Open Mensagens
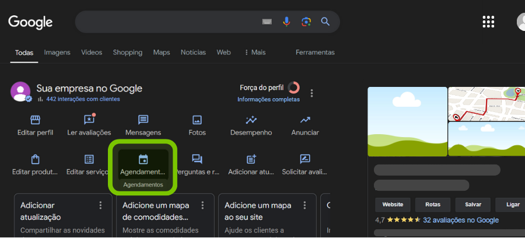The image size is (525, 238). (143, 126)
